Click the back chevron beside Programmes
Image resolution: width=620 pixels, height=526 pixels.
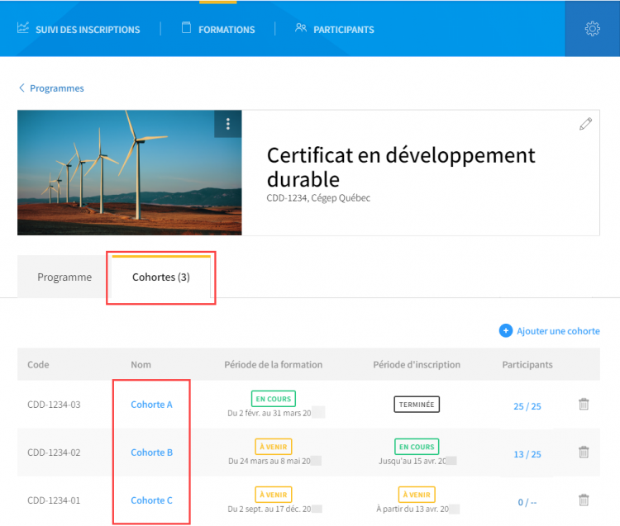(21, 88)
